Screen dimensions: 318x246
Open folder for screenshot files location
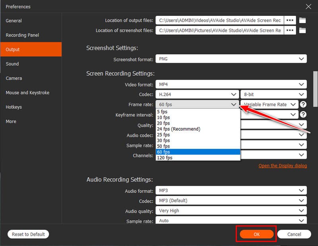pos(302,31)
